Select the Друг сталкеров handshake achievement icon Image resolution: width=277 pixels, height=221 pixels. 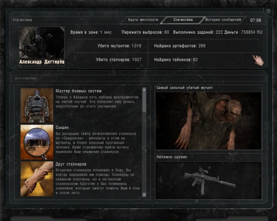(x=37, y=179)
